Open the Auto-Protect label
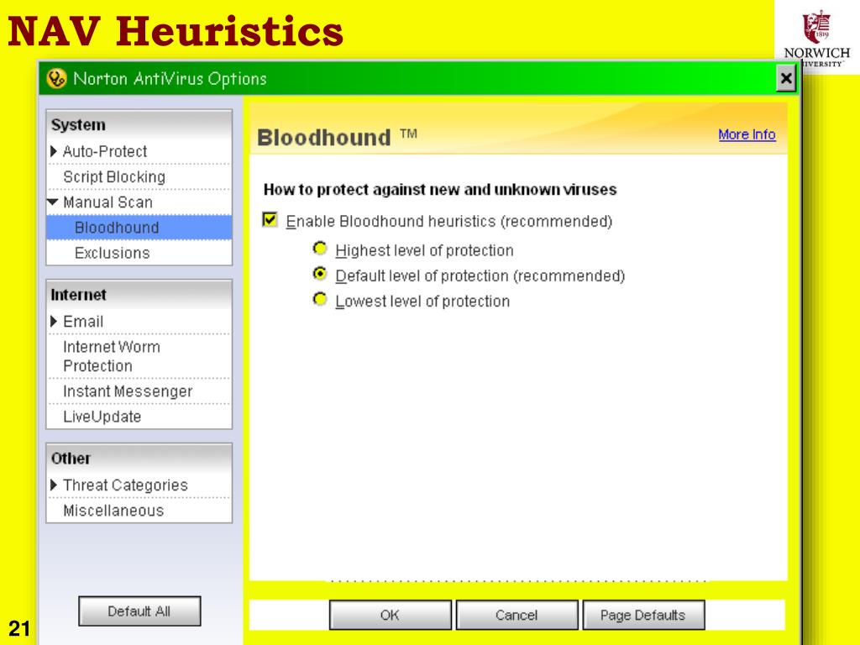The height and width of the screenshot is (645, 860). 105,151
